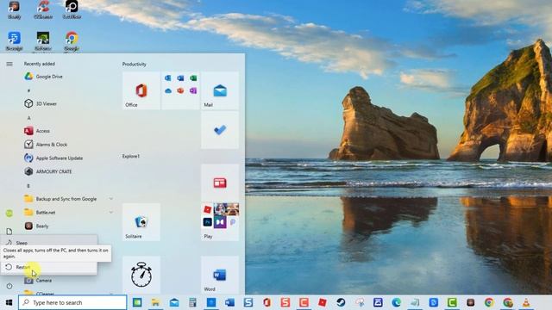Open the To Do checkmark tile
This screenshot has width=552, height=310.
pos(220,130)
